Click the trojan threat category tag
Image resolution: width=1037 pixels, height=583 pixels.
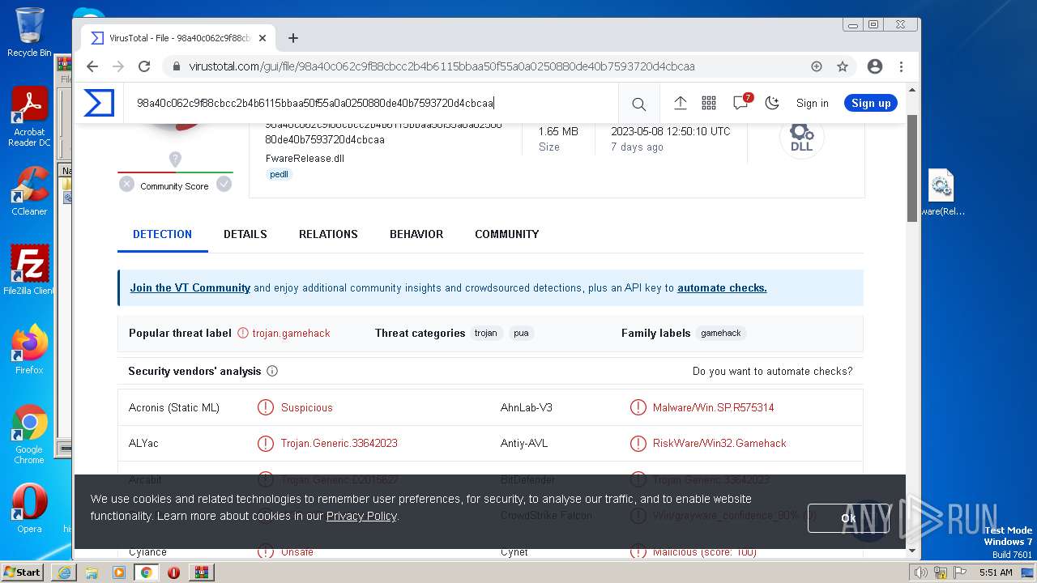(x=486, y=333)
